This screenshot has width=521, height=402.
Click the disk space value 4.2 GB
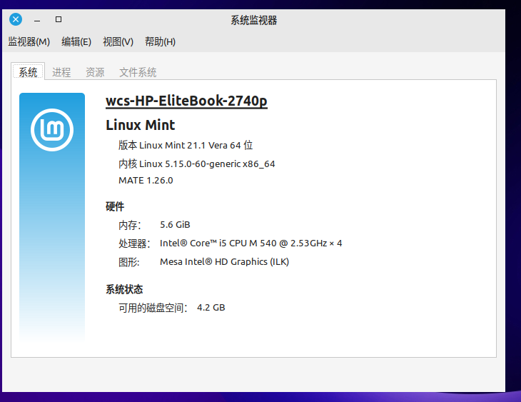[211, 308]
